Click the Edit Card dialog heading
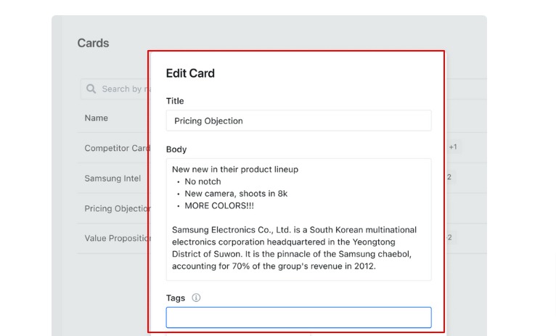556x336 pixels. (x=190, y=73)
